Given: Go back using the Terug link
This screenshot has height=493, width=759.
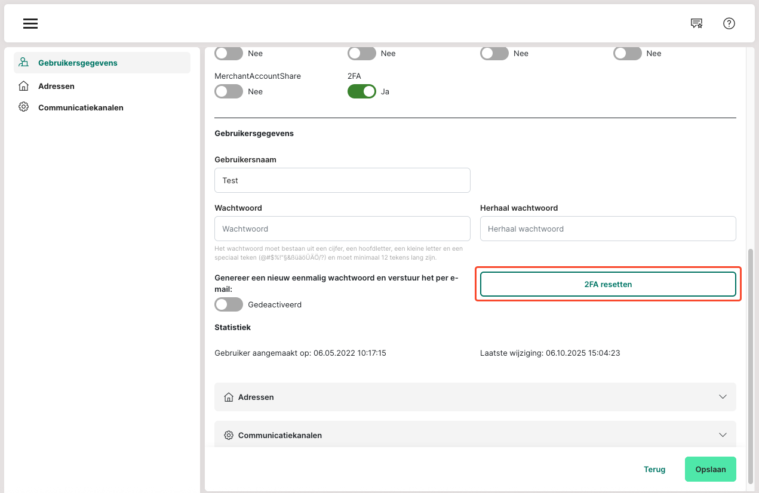Looking at the screenshot, I should [x=654, y=469].
